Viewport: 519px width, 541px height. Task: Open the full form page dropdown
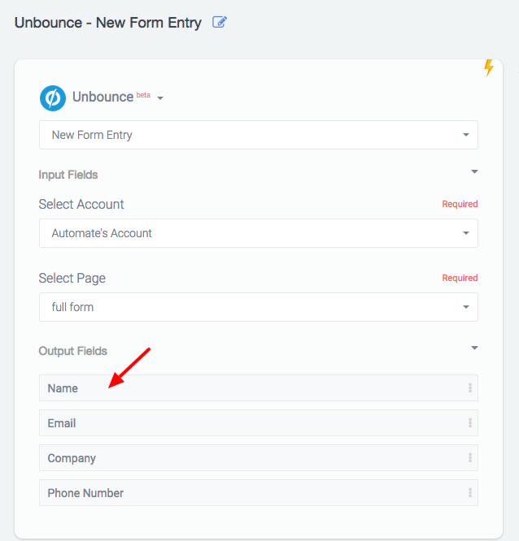tap(259, 307)
